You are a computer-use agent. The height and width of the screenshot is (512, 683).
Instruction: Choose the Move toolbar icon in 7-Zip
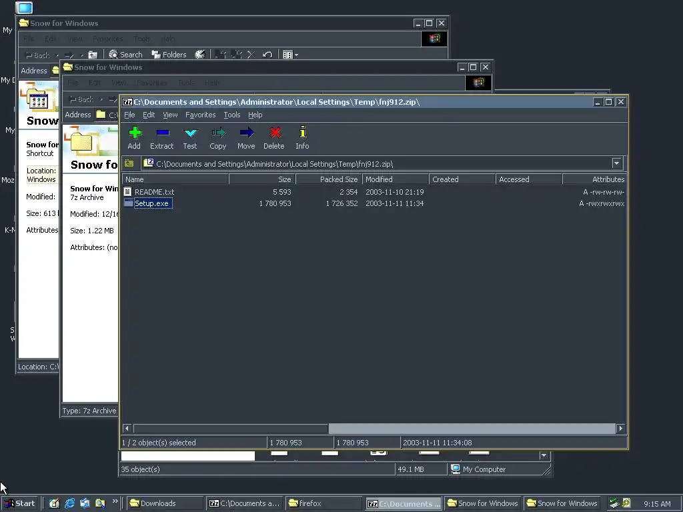click(246, 138)
